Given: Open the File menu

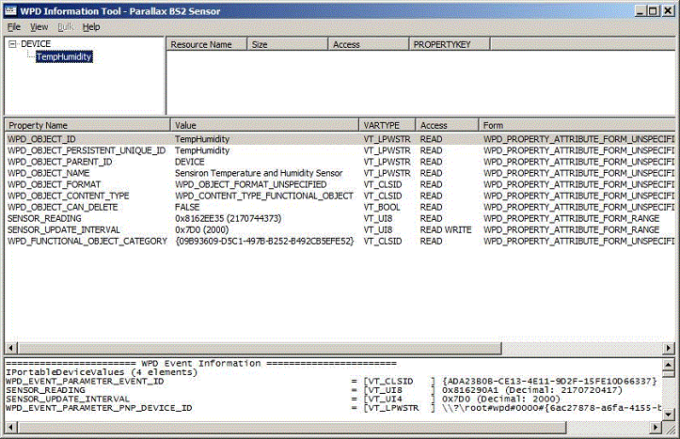Looking at the screenshot, I should [14, 27].
